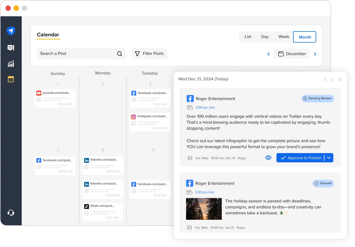Viewport: 355px width, 247px height.
Task: Switch to the List view tab
Action: pyautogui.click(x=248, y=37)
